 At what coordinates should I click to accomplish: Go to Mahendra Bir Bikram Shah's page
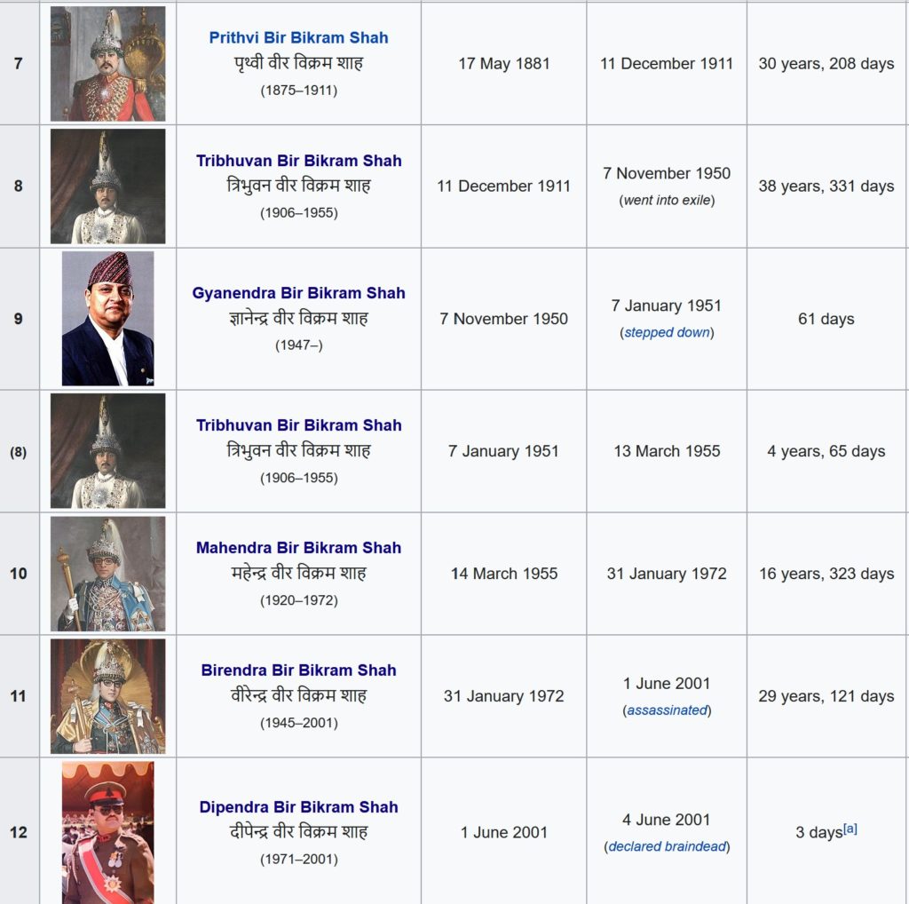(x=298, y=548)
